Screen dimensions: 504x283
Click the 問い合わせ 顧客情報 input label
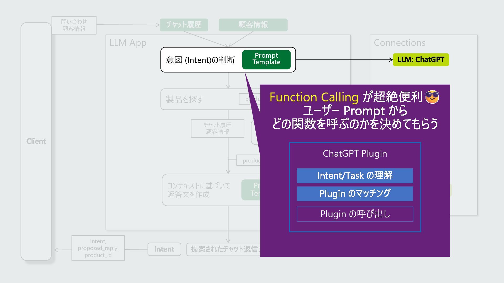74,25
